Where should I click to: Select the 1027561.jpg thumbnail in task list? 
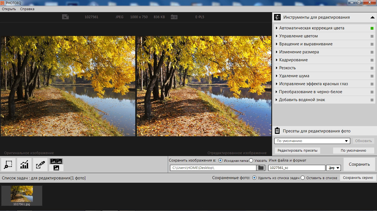[22, 196]
